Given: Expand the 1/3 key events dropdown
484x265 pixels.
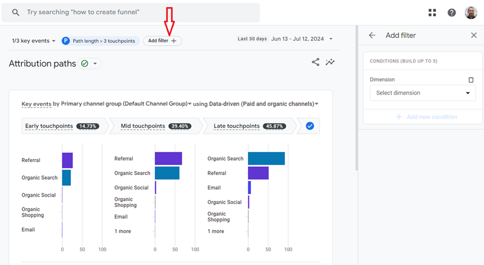Looking at the screenshot, I should pyautogui.click(x=34, y=41).
